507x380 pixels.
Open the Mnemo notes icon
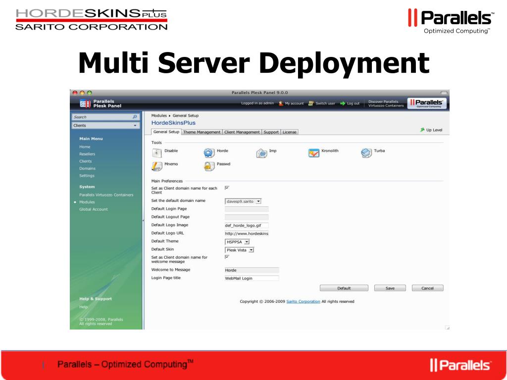157,166
